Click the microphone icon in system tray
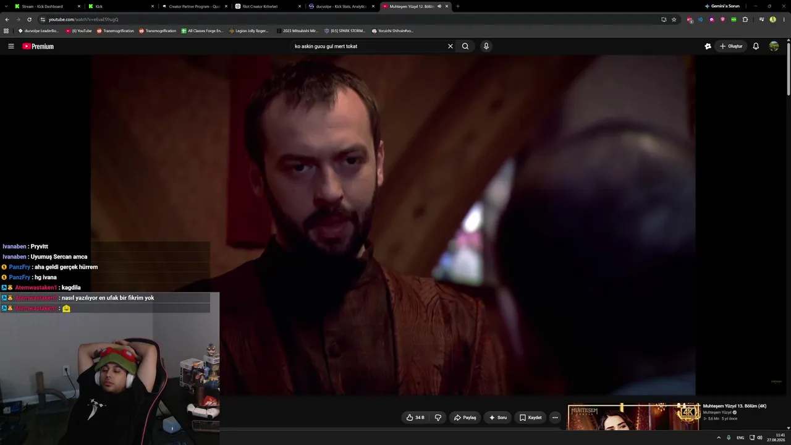The height and width of the screenshot is (445, 791). [729, 438]
